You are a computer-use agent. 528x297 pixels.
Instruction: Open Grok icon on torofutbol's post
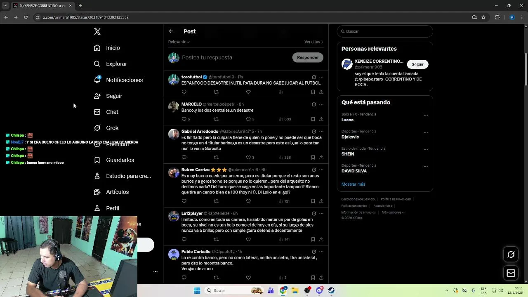click(314, 77)
